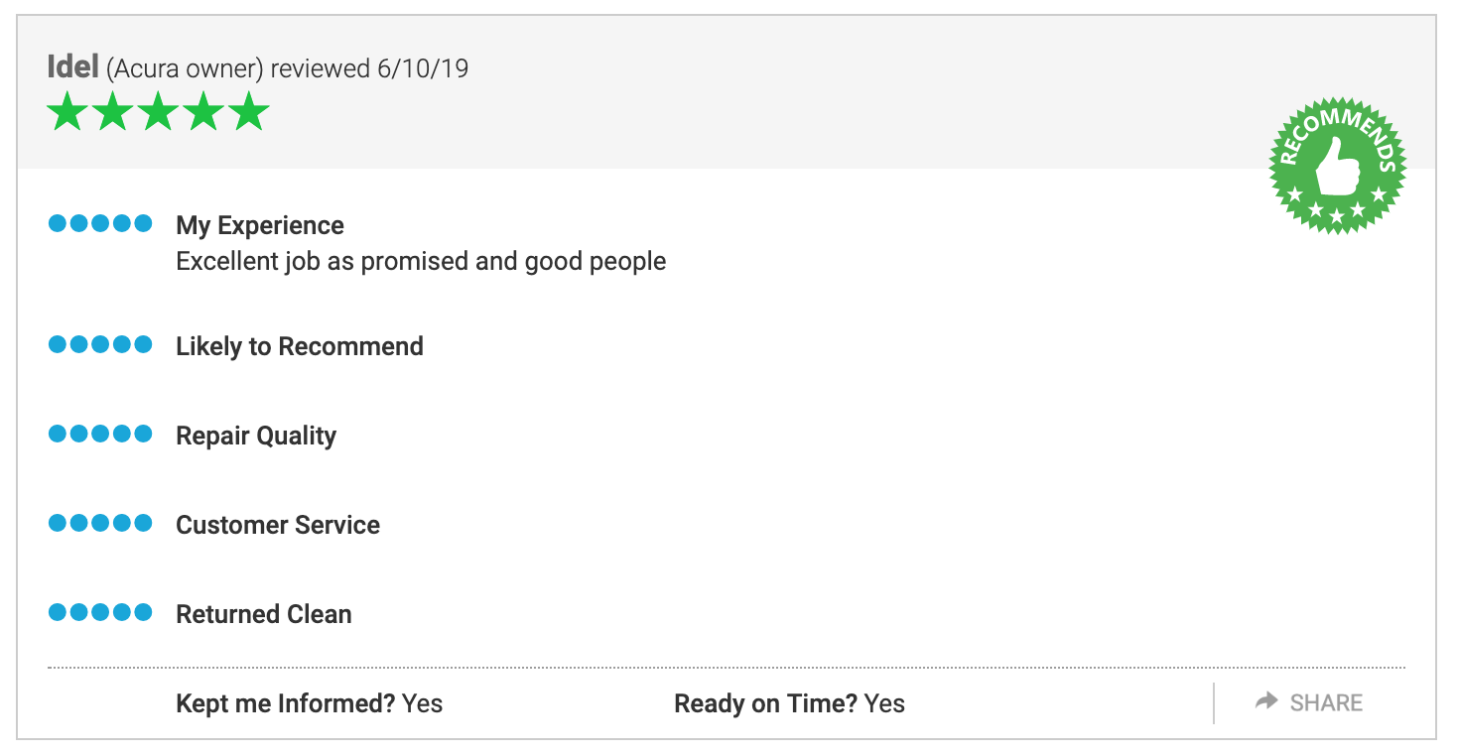Viewport: 1457px width, 754px height.
Task: Click the Customer Service label
Action: click(278, 525)
